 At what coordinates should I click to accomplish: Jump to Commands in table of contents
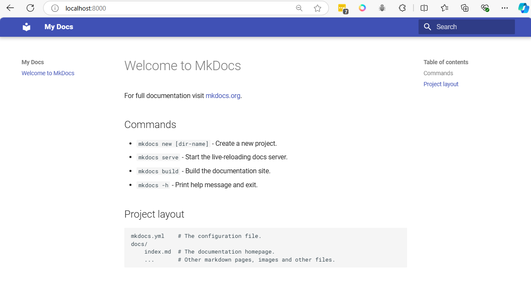coord(438,73)
